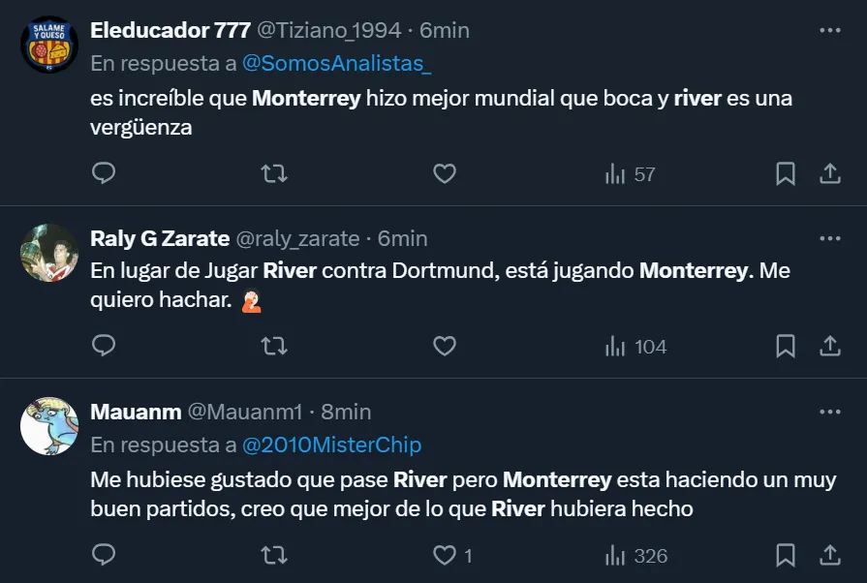This screenshot has width=867, height=583.
Task: Open Raly G Zarate's profile picture
Action: 49,254
